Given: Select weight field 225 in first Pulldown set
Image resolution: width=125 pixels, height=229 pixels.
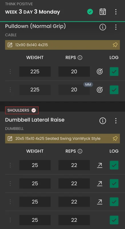Looking at the screenshot, I should 35,72.
